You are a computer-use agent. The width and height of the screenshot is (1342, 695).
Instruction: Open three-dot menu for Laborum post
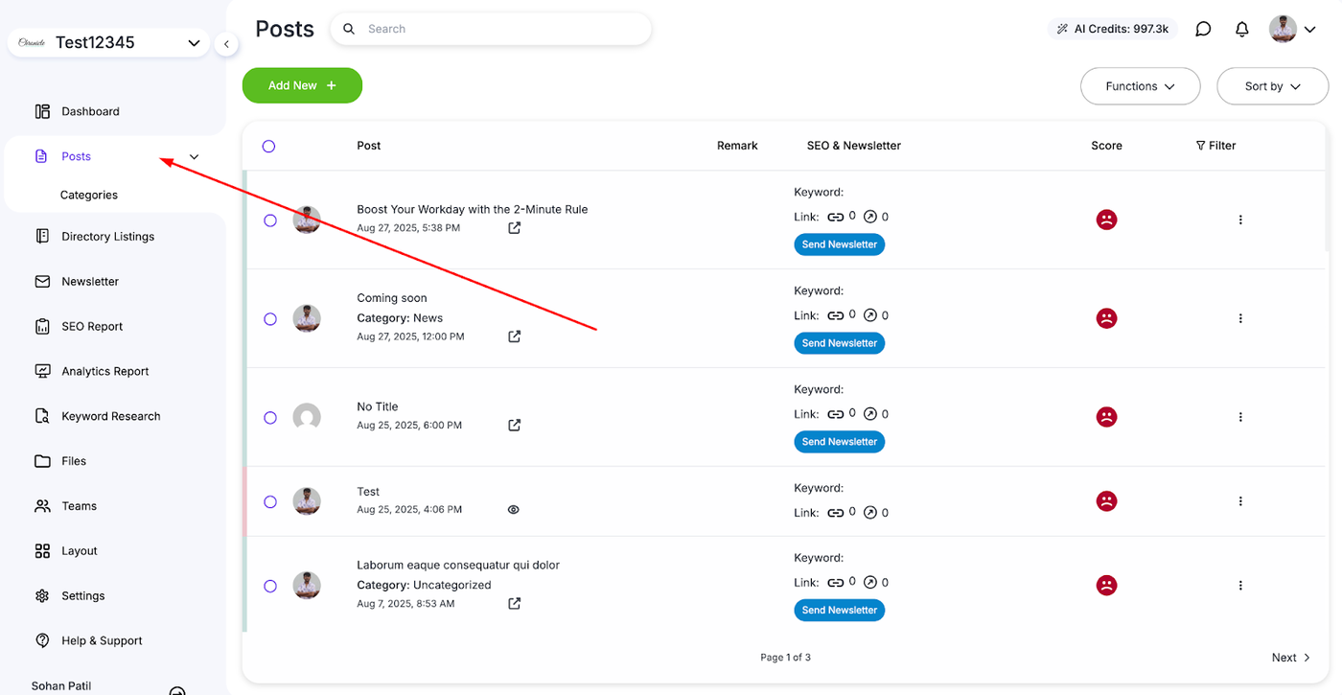pos(1240,586)
